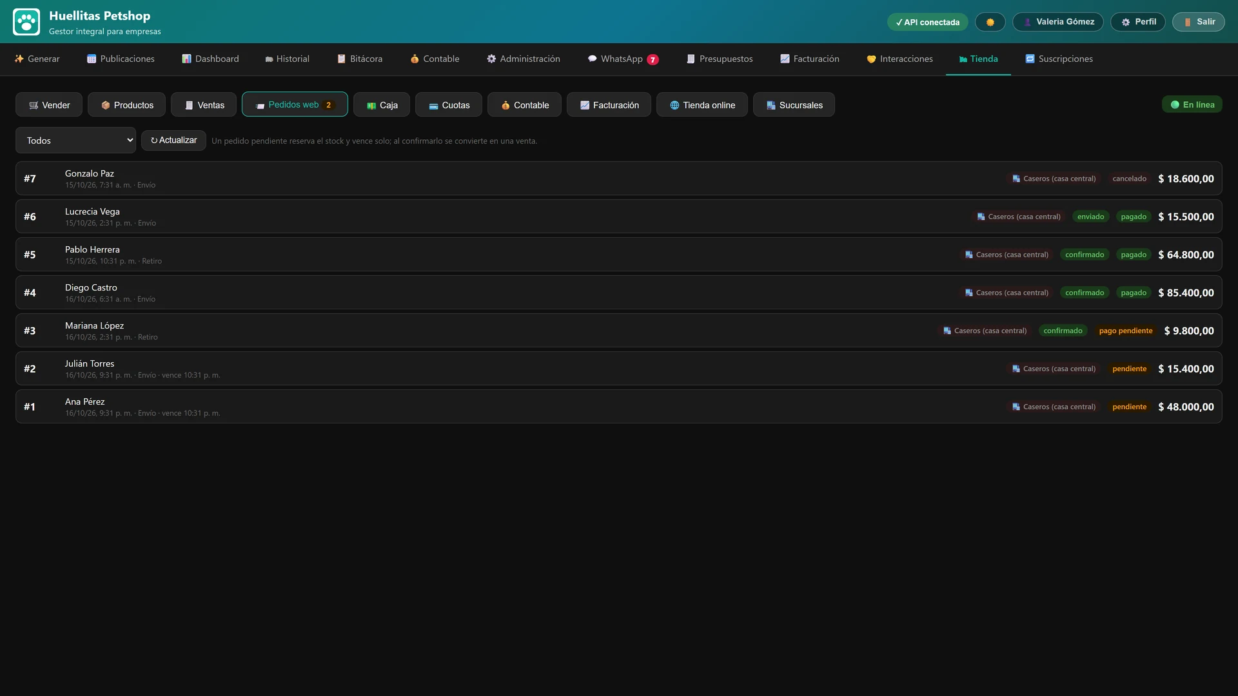
Task: Open the Ventas sub-tab
Action: 204,105
